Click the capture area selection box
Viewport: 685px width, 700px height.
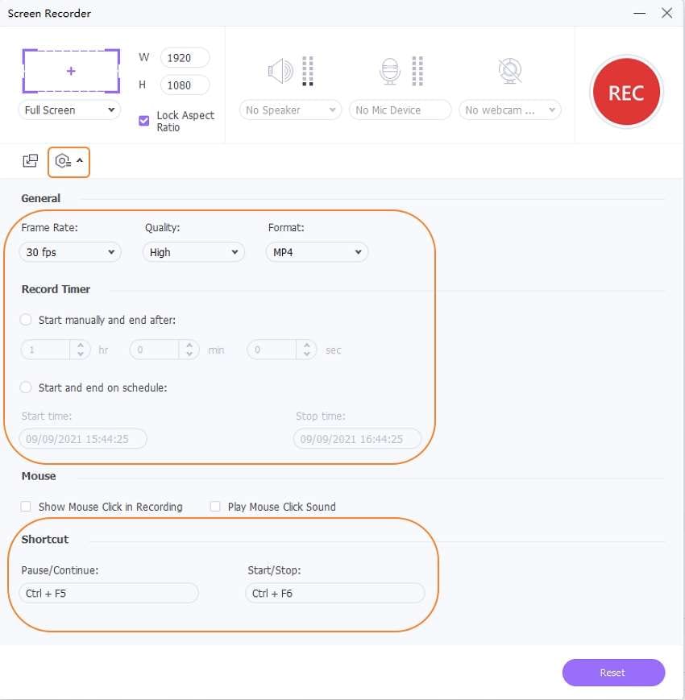click(71, 72)
